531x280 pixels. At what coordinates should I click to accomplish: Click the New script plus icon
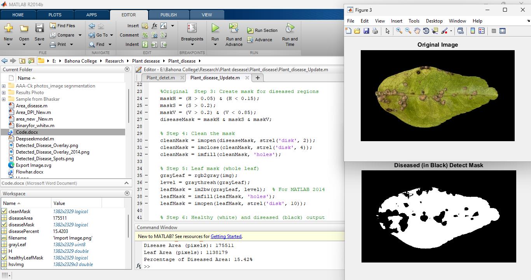click(8, 28)
